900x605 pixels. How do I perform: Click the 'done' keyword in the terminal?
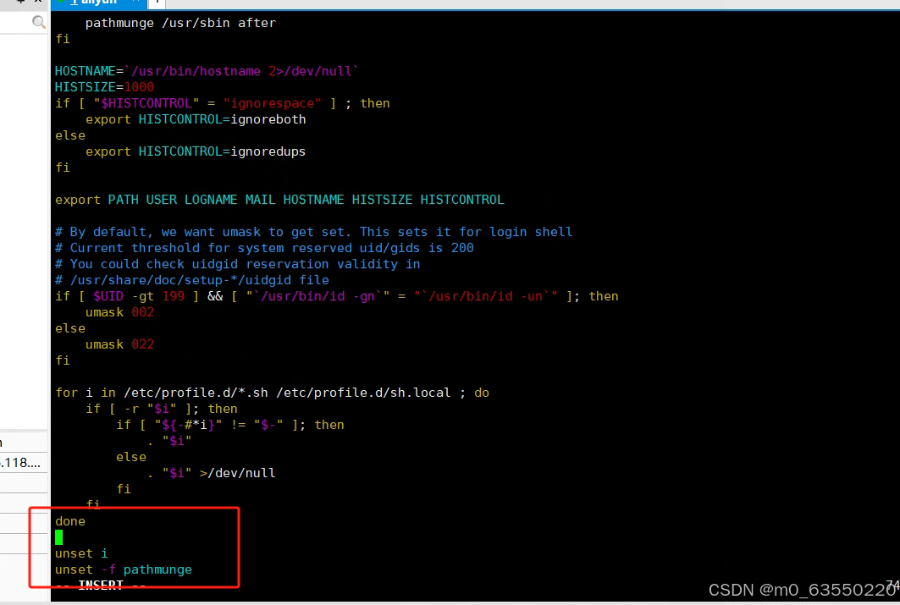[x=70, y=521]
